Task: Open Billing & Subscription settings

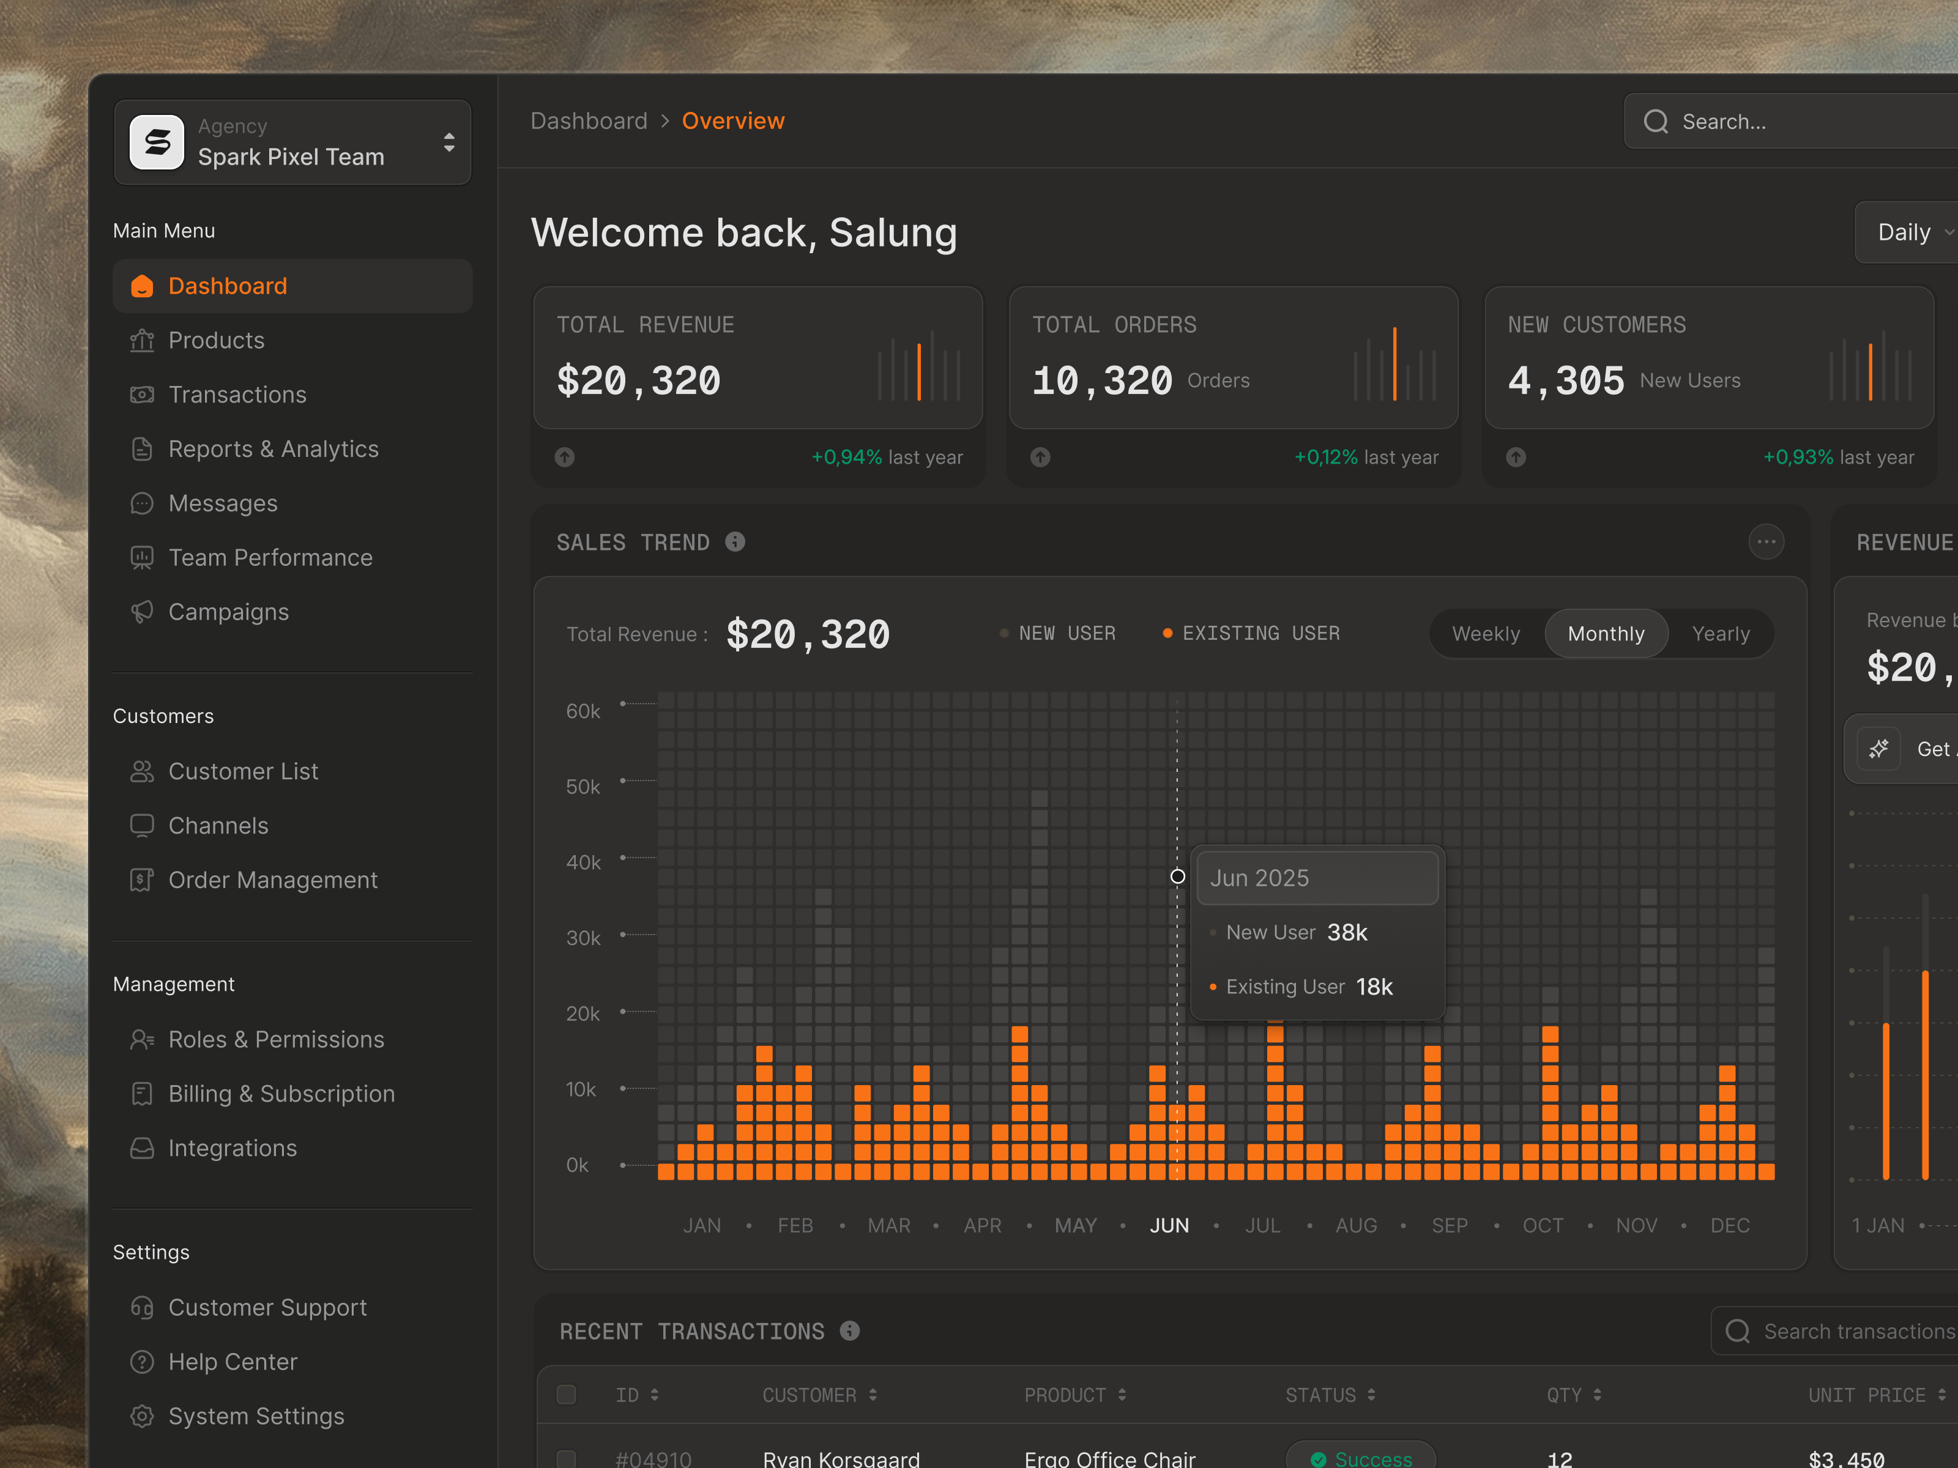Action: 281,1094
